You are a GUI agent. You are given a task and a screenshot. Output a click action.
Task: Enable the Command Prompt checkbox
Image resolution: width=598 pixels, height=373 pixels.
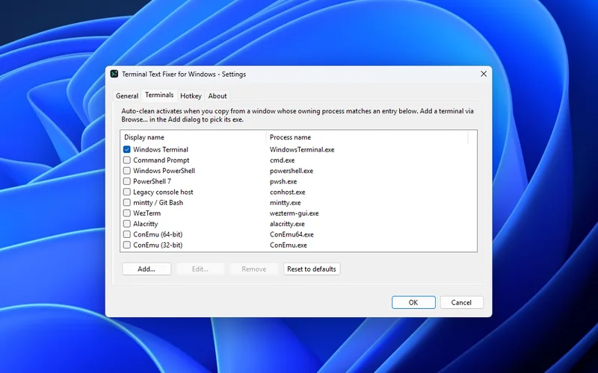(127, 160)
